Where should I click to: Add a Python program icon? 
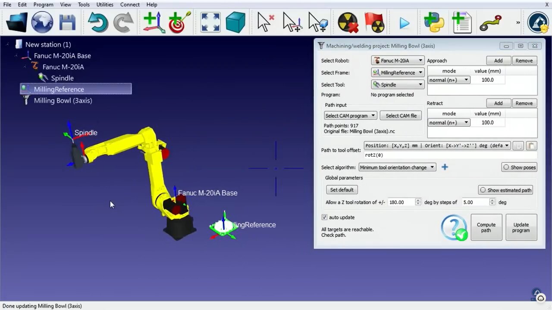(x=434, y=22)
